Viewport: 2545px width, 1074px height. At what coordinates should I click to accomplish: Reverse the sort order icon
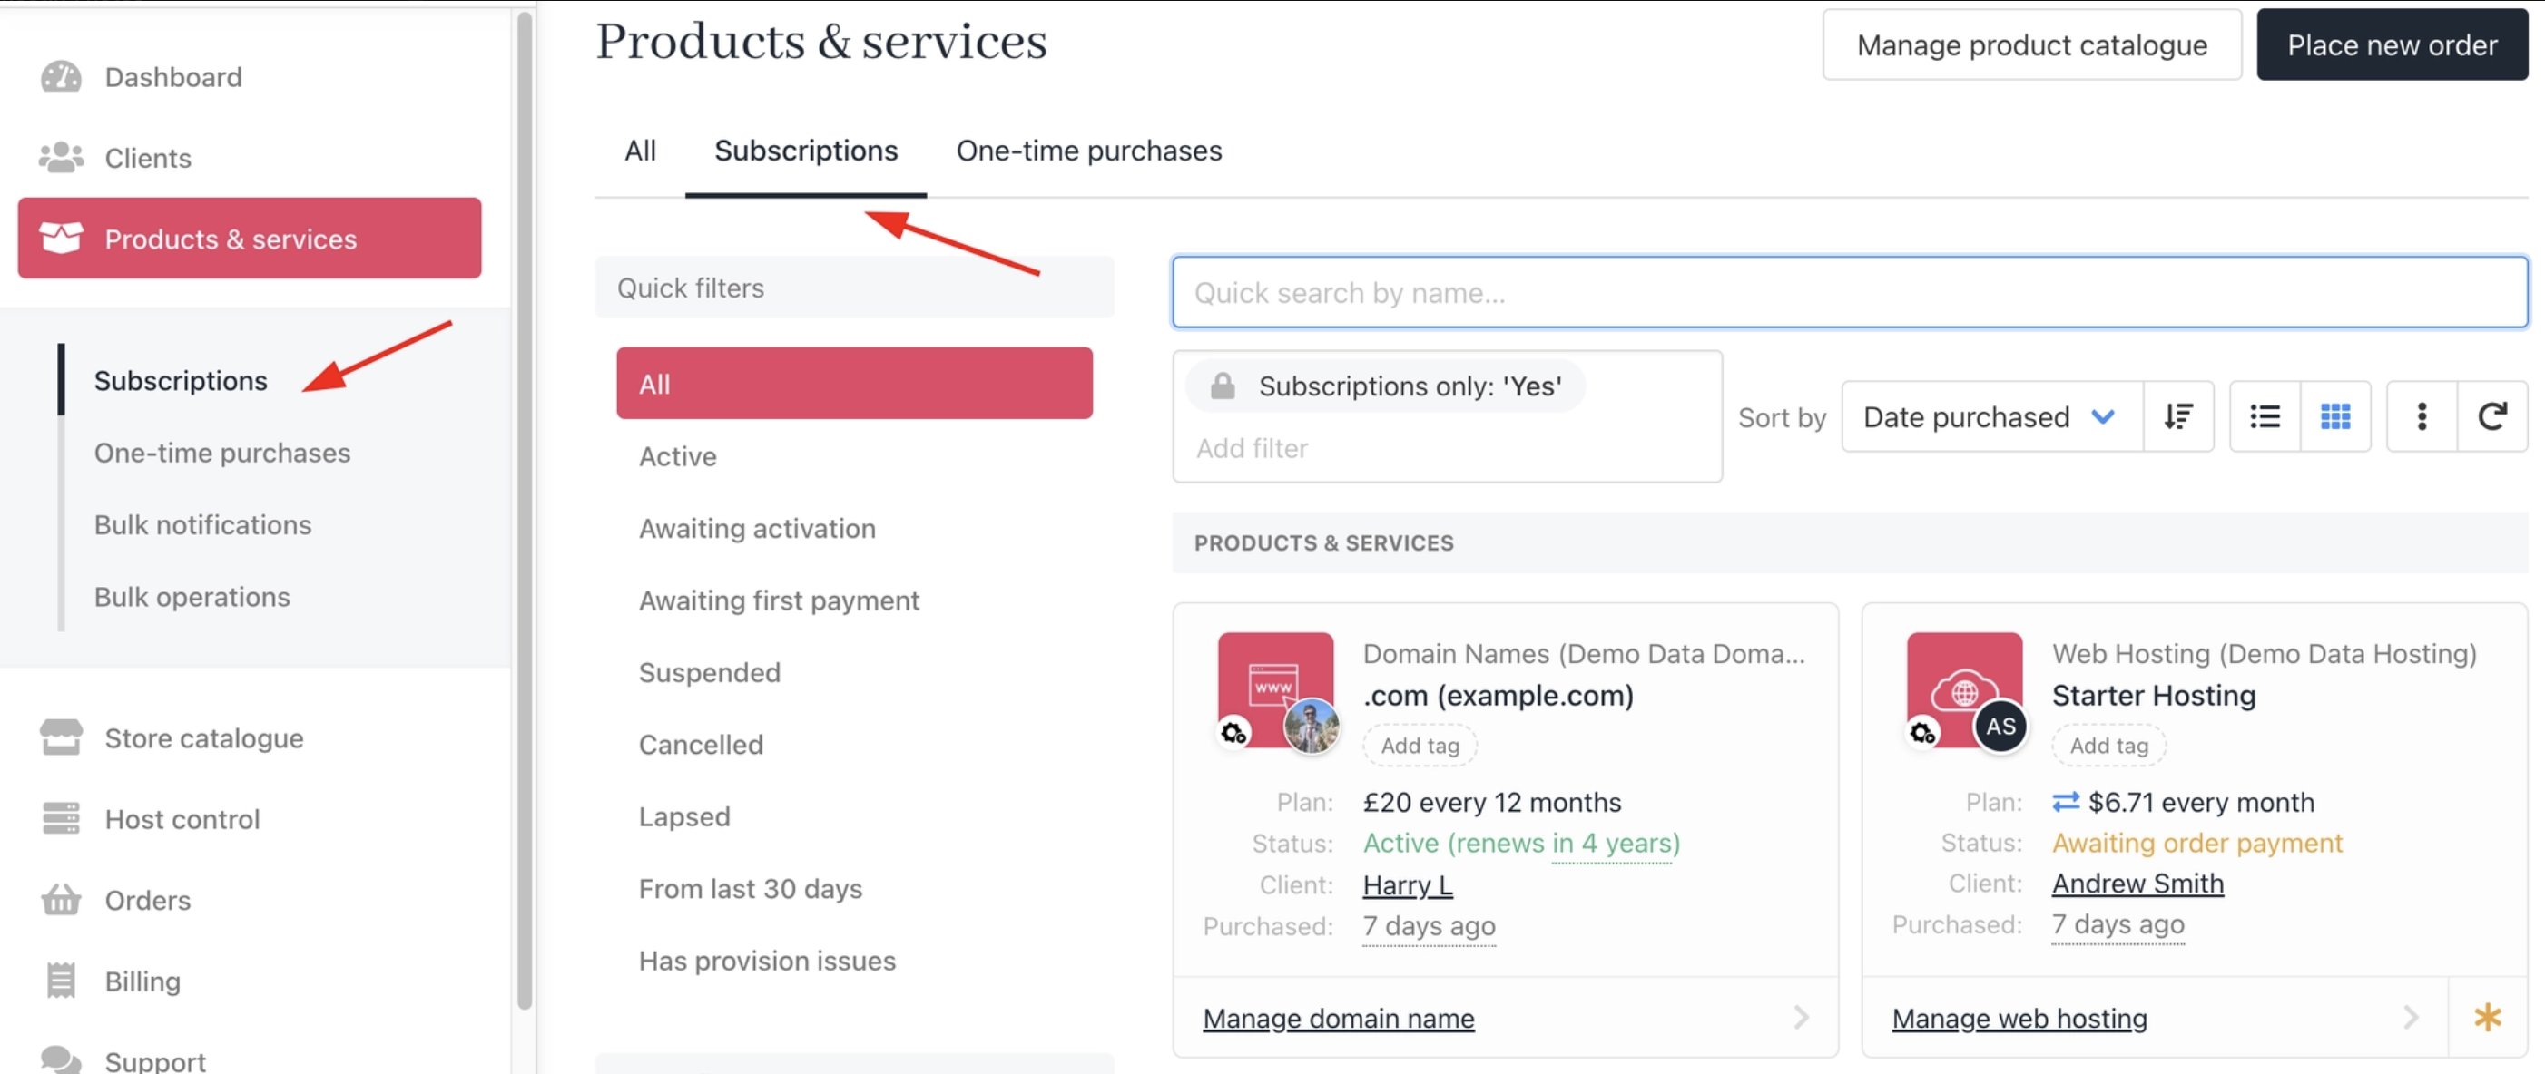point(2178,416)
